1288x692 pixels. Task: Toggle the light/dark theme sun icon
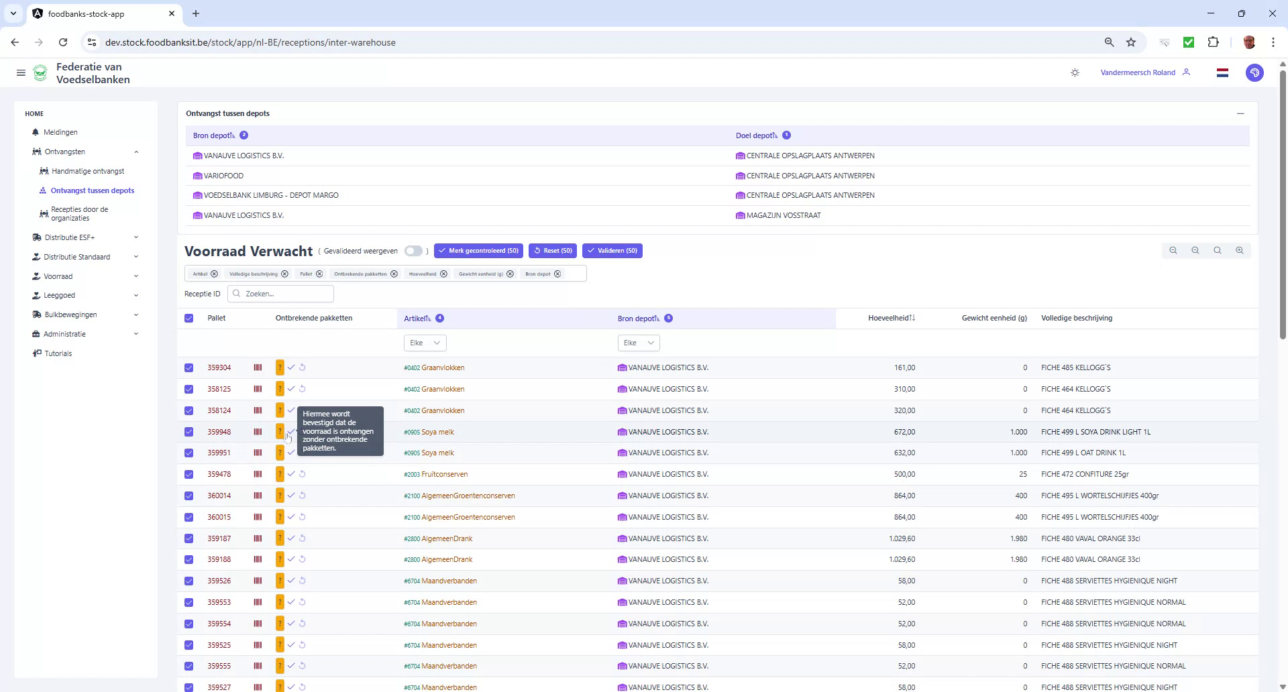click(x=1075, y=72)
